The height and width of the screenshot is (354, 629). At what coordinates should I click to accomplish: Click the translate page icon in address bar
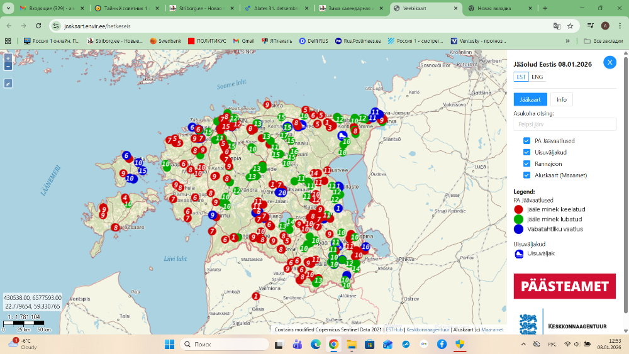pos(557,26)
